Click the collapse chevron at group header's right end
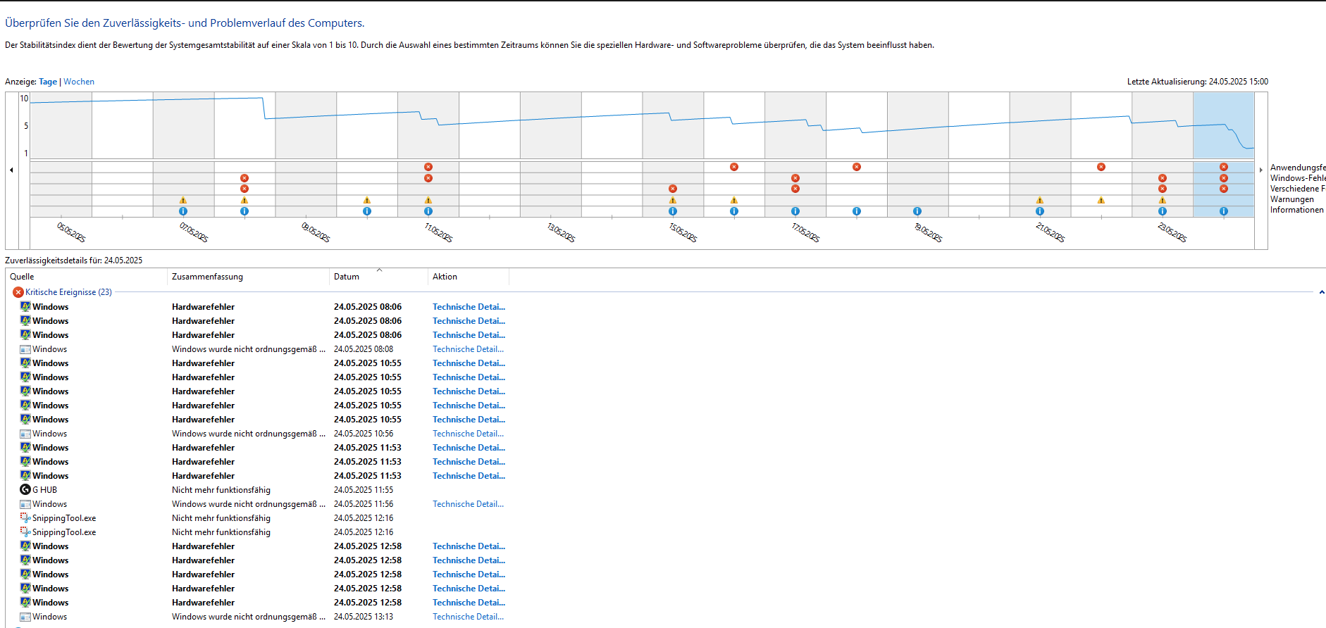Screen dimensions: 1326x628 tap(1322, 292)
